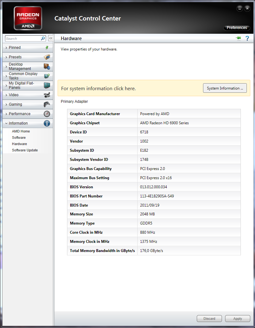Select the 'Powered by AMD' value cell
255x328 pixels.
tap(155, 114)
